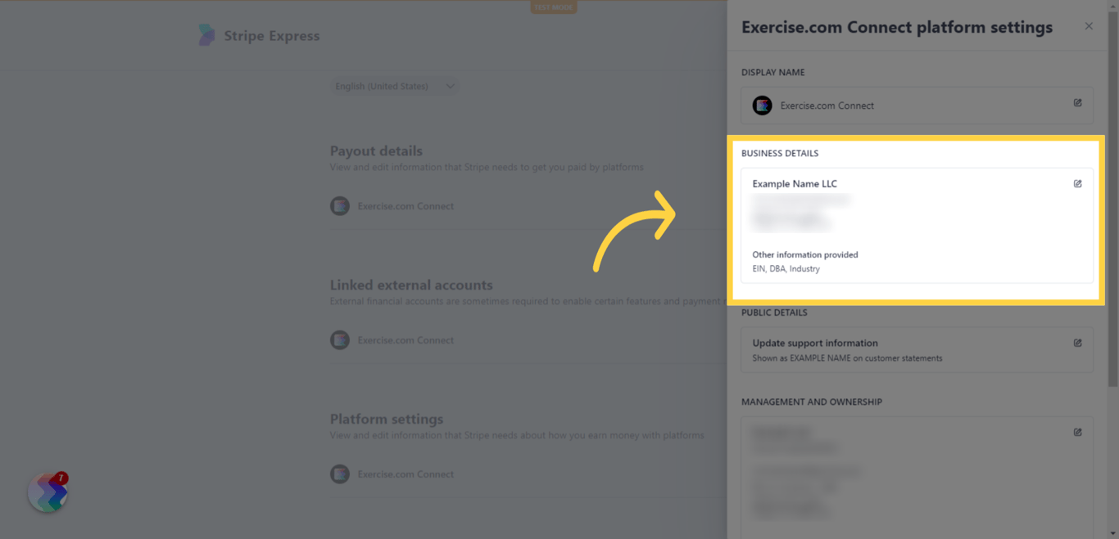Click the Exercise.com Connect avatar under Platform settings

340,474
